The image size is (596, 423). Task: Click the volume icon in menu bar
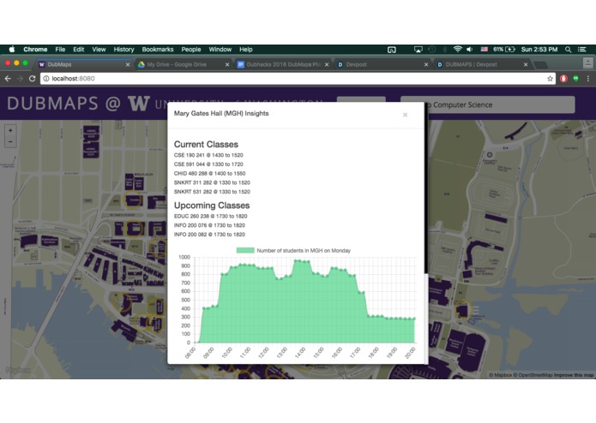coord(470,50)
